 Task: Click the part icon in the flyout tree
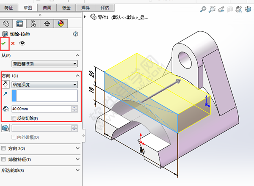click(93, 16)
